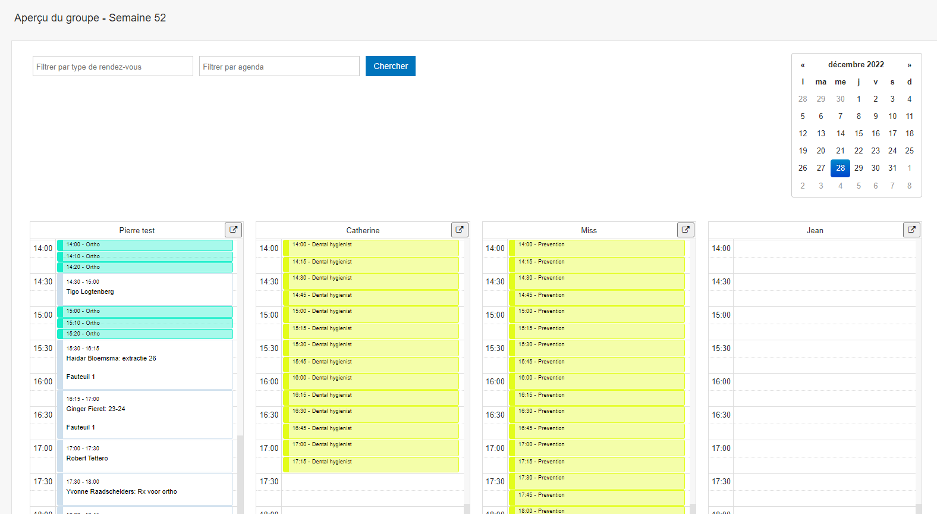The width and height of the screenshot is (937, 514).
Task: Click Jean's empty 16:00 time slot
Action: [825, 382]
